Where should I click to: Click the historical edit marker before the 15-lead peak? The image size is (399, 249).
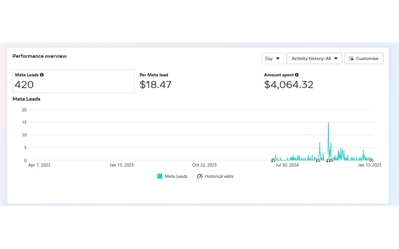coord(328,160)
